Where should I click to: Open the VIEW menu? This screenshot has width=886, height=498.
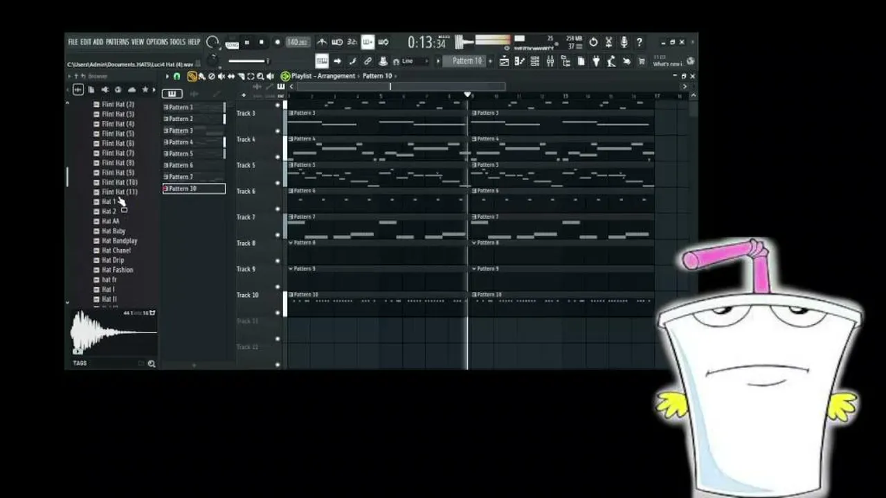(138, 42)
